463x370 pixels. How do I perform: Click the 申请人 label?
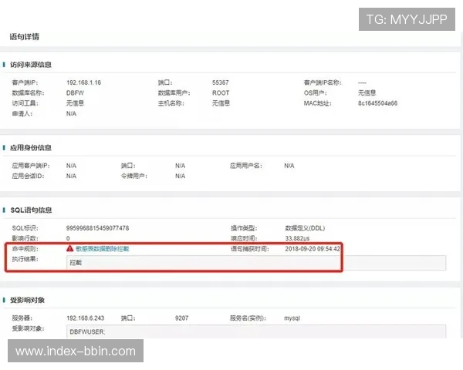pos(22,113)
